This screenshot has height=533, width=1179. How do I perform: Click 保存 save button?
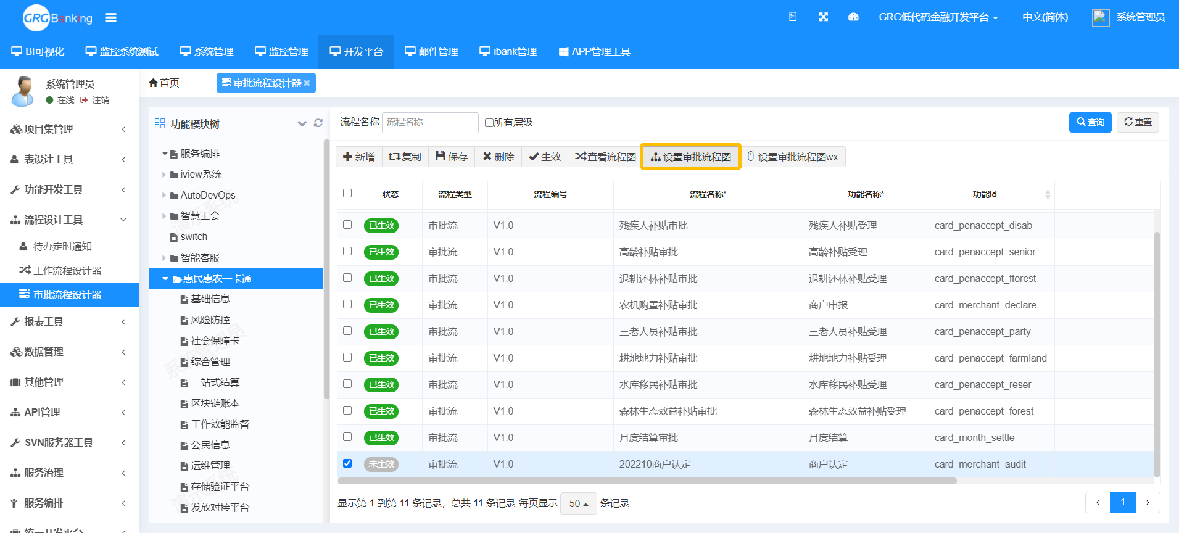coord(452,157)
